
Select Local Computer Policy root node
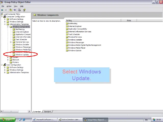point(12,14)
